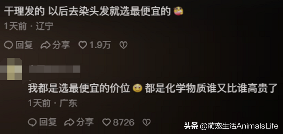
Task: Click the 1.9万 like count
Action: [100, 45]
